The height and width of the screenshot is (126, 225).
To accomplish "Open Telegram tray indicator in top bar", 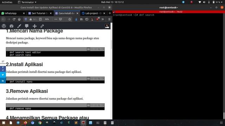I will click(x=184, y=2).
